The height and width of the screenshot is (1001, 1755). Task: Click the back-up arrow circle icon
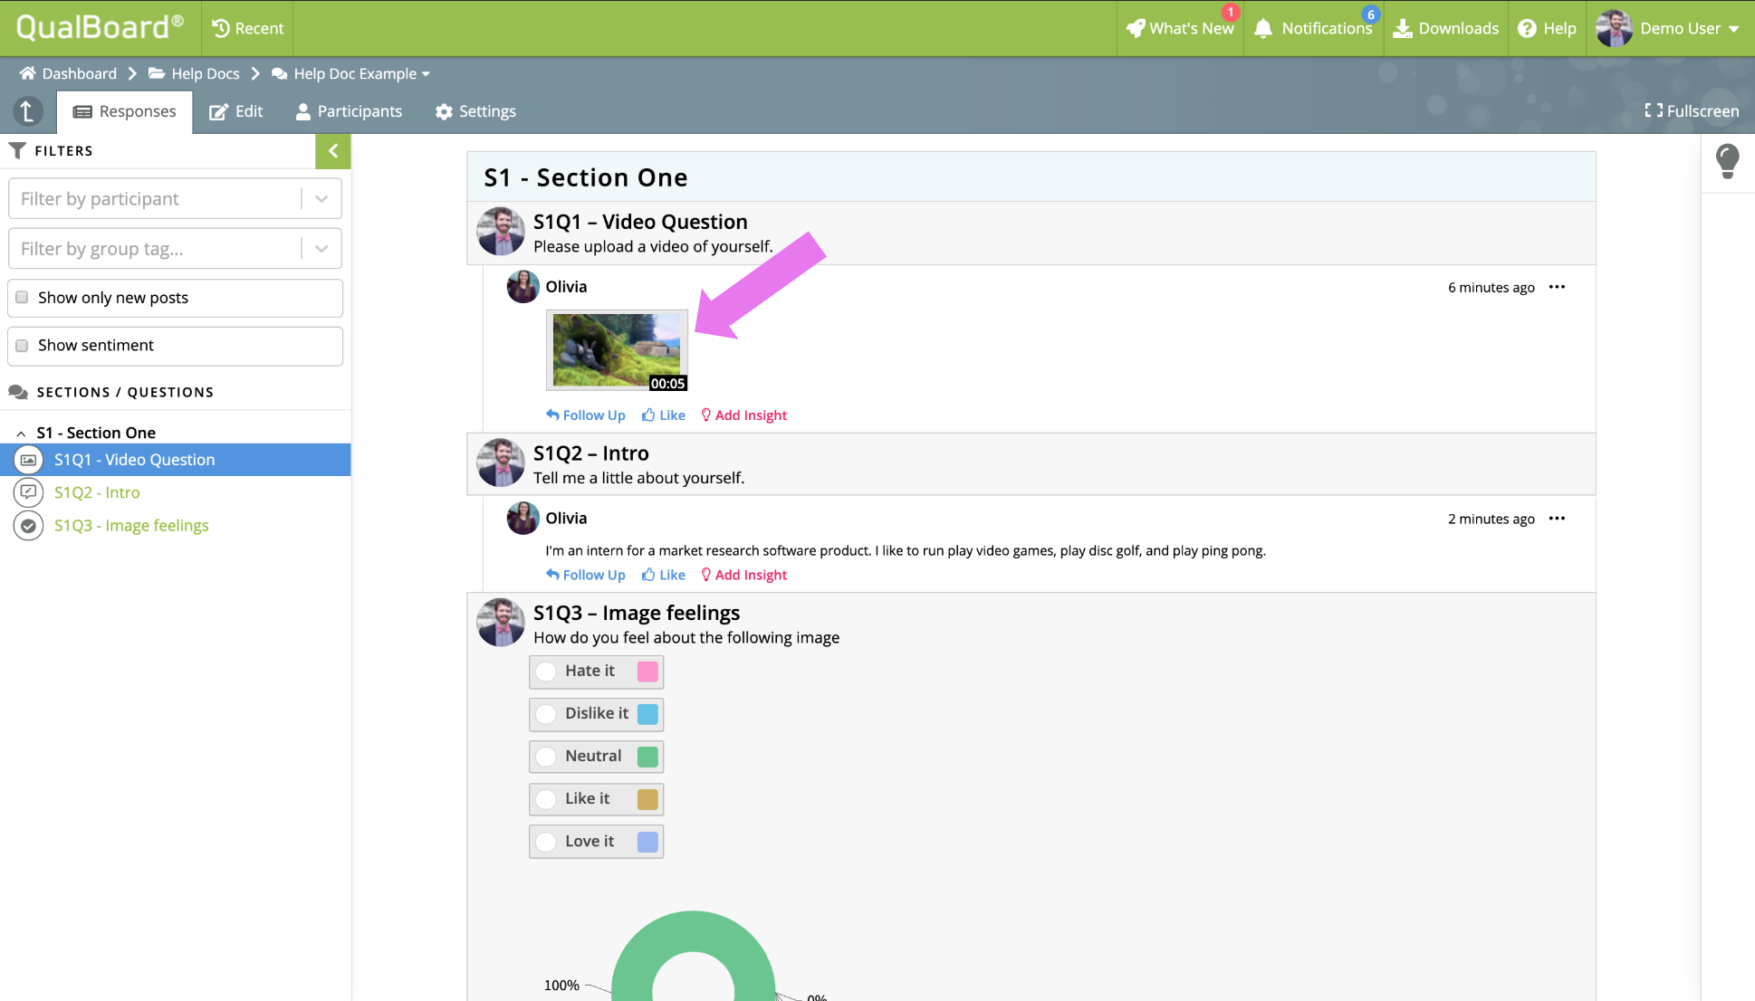click(x=28, y=111)
